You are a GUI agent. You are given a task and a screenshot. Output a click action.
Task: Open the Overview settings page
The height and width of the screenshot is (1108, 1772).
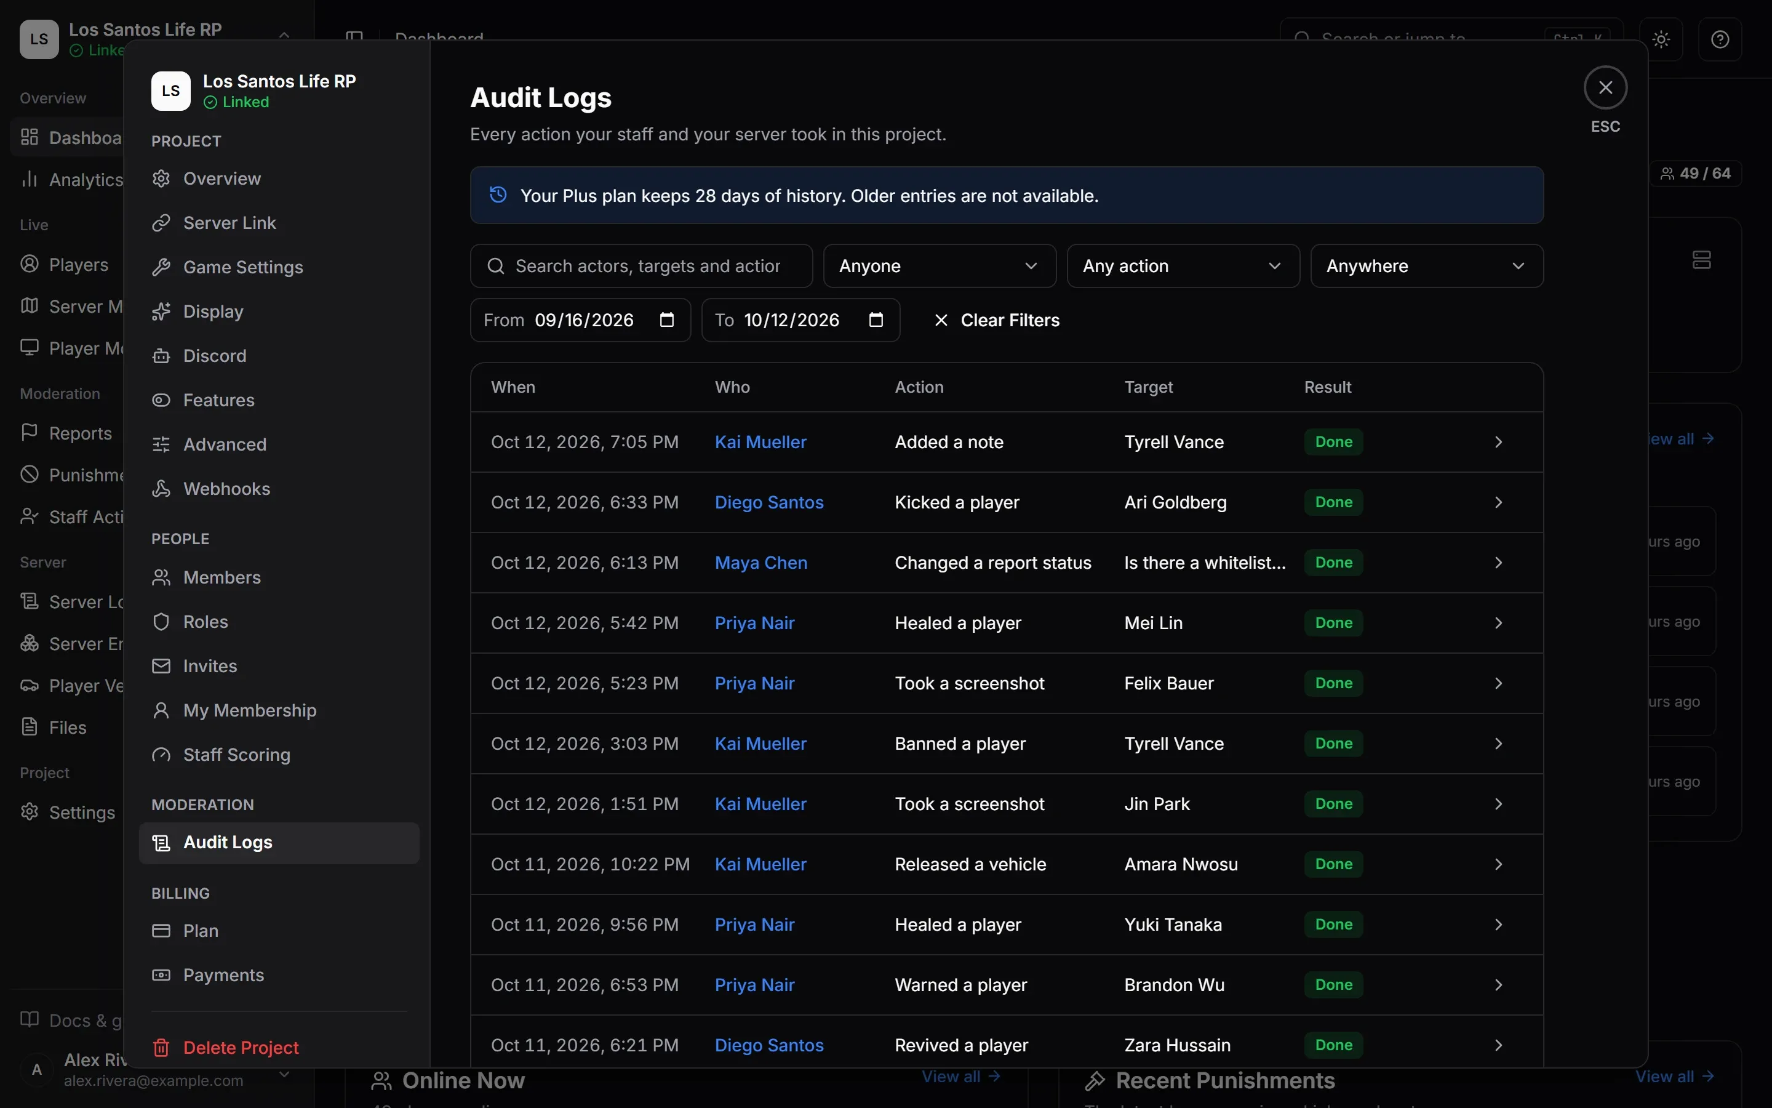[x=278, y=178]
